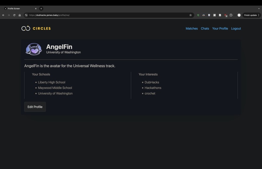This screenshot has width=262, height=169.
Task: Log out using the Logout link
Action: click(x=236, y=29)
